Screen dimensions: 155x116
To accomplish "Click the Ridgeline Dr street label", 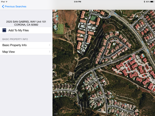I will click(86, 32).
